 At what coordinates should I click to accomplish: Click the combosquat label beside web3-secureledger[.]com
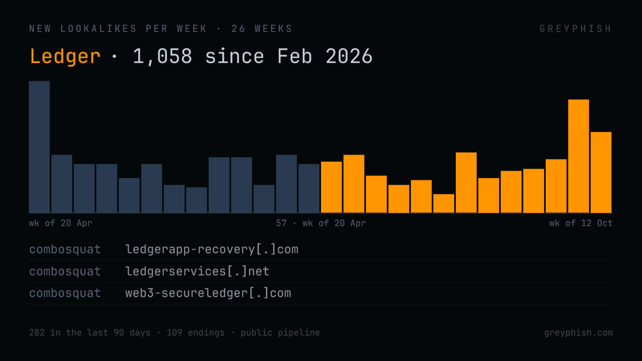(x=65, y=293)
